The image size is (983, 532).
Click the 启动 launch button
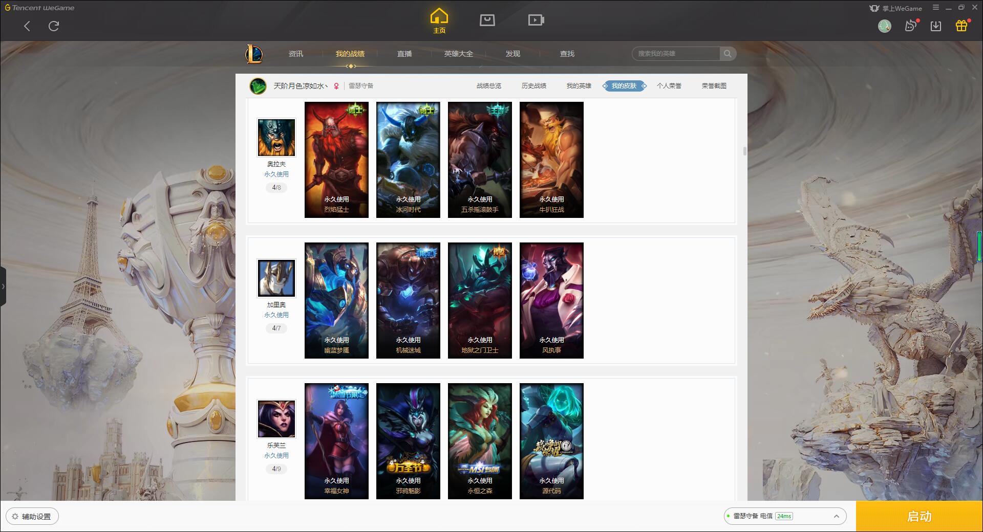[x=919, y=516]
